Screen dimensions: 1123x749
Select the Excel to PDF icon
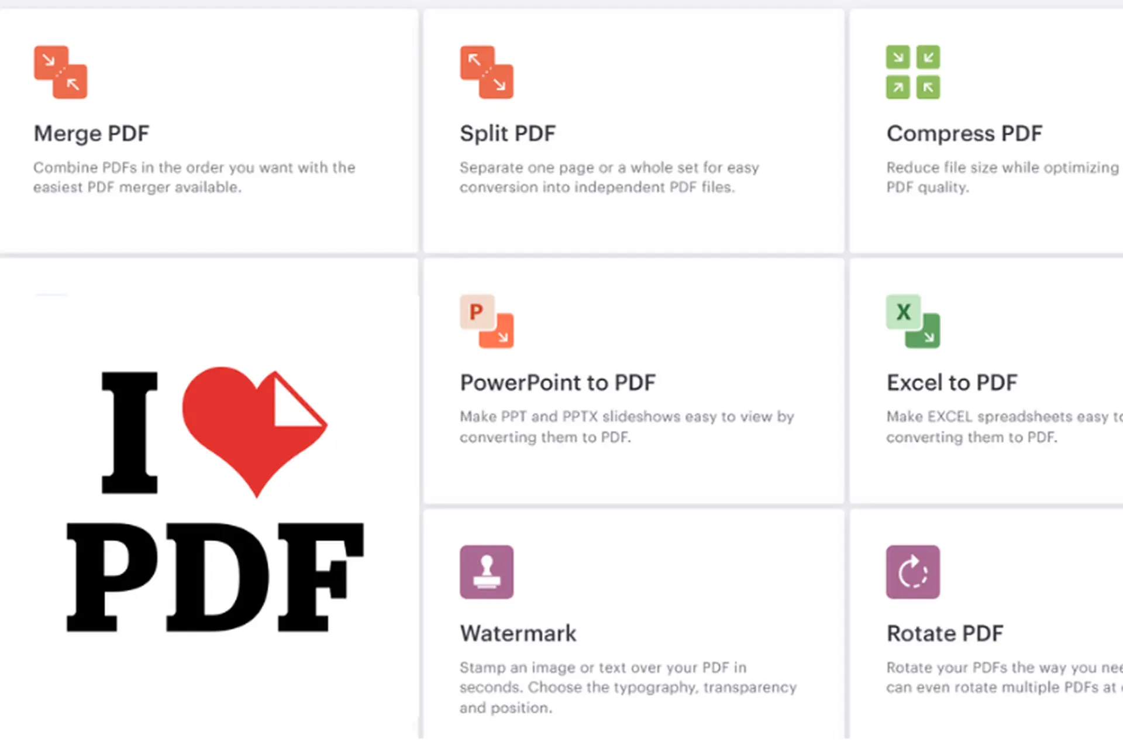coord(913,322)
